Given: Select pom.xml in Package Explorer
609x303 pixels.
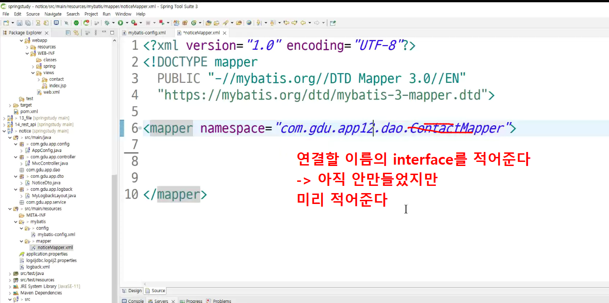Looking at the screenshot, I should [26, 111].
